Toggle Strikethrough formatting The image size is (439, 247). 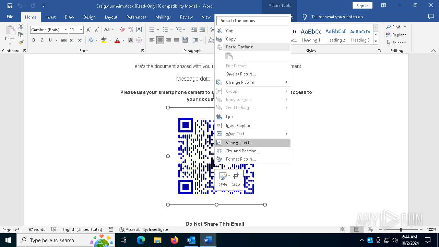64,40
